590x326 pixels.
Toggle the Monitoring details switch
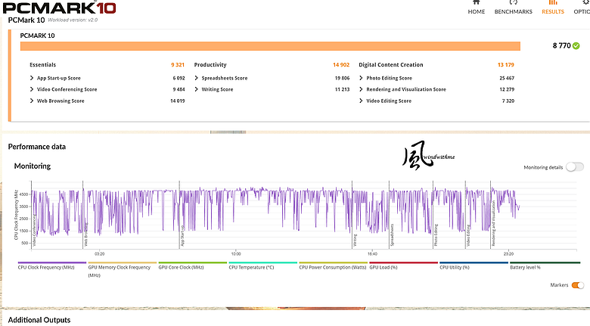(575, 166)
